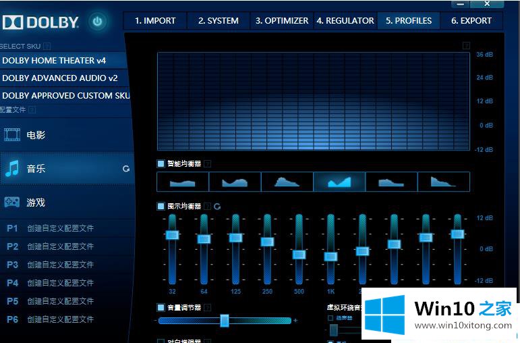Screen dimensions: 520x343
Task: Switch to the 5. PROFILES tab
Action: click(409, 20)
